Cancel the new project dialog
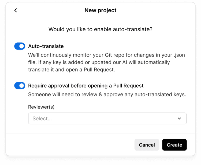Image resolution: width=201 pixels, height=165 pixels. pos(147,145)
